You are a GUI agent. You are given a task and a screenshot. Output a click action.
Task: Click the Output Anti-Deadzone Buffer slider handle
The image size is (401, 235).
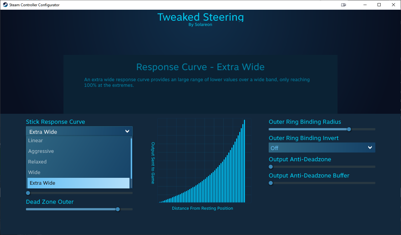271,183
